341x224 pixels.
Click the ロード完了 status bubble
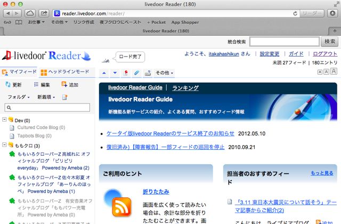pyautogui.click(x=130, y=57)
